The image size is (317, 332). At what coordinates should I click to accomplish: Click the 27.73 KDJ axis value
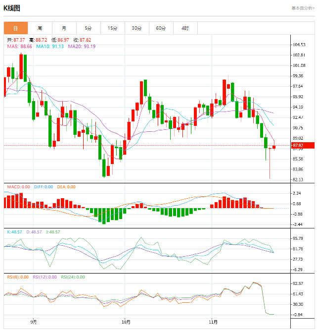298,259
